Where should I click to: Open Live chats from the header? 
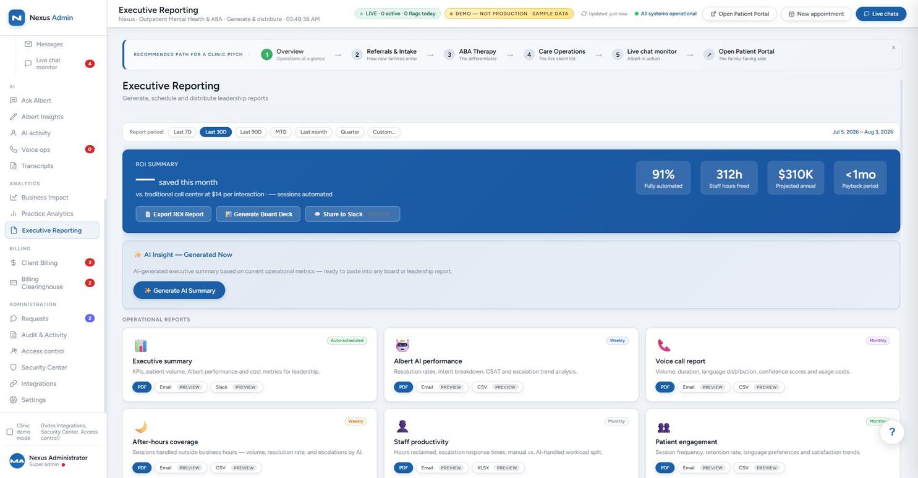(x=881, y=14)
